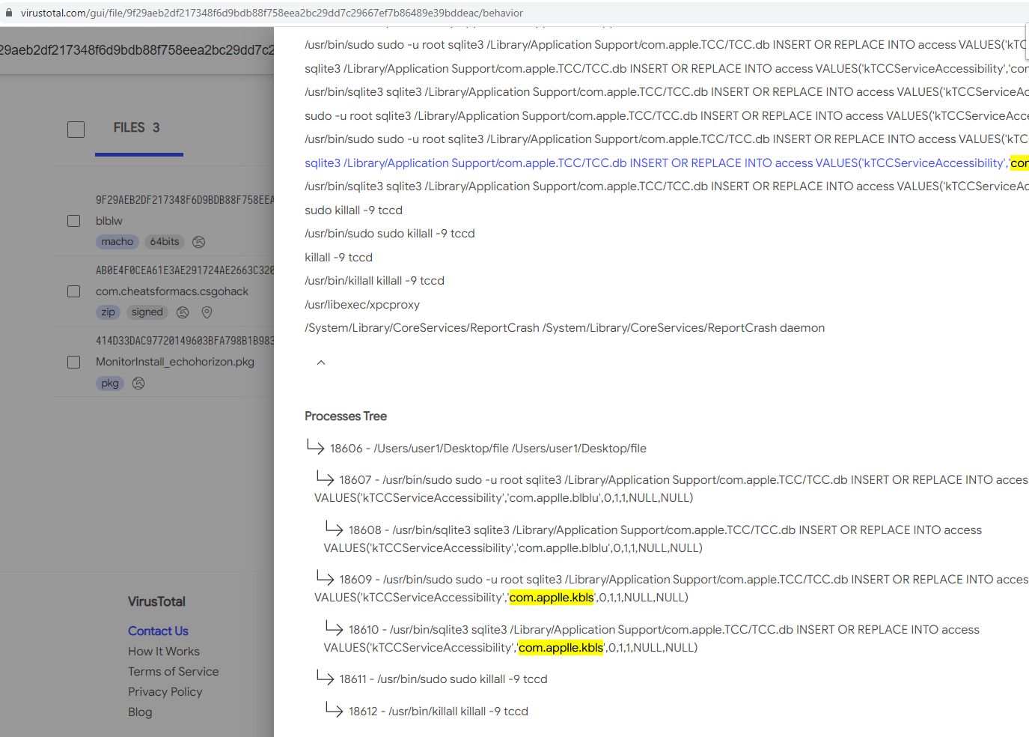
Task: Open the blblw file entry
Action: pyautogui.click(x=109, y=221)
